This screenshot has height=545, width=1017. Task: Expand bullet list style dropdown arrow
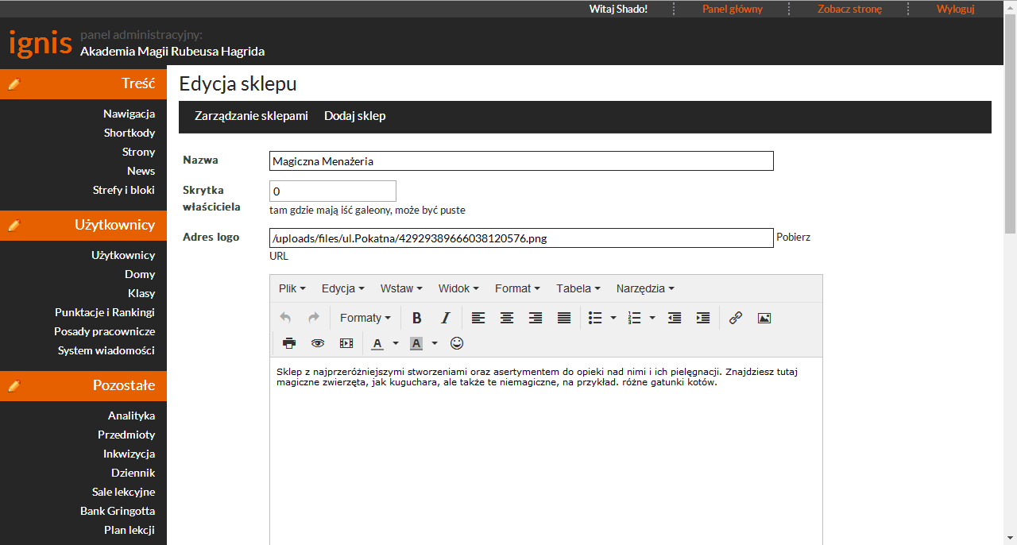(x=613, y=318)
